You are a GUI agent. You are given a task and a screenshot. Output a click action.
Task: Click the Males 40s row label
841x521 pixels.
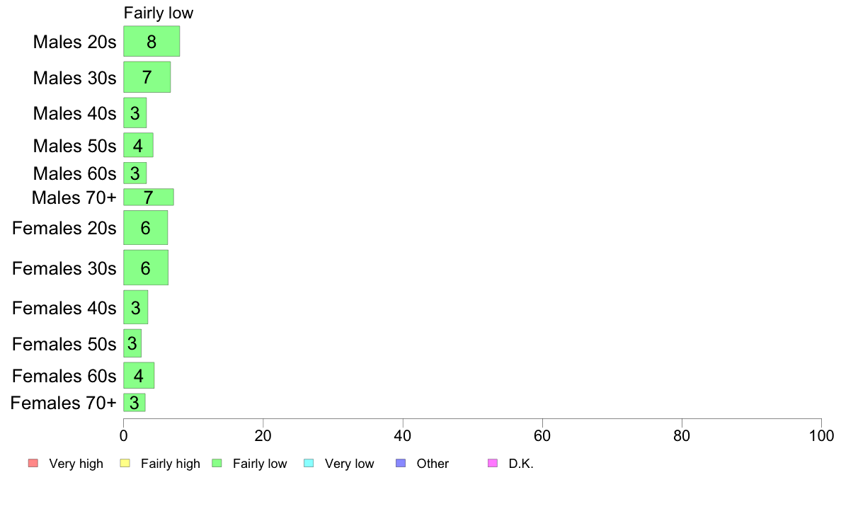(x=74, y=113)
